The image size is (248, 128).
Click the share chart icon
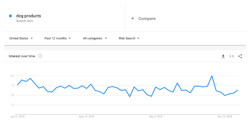240,56
